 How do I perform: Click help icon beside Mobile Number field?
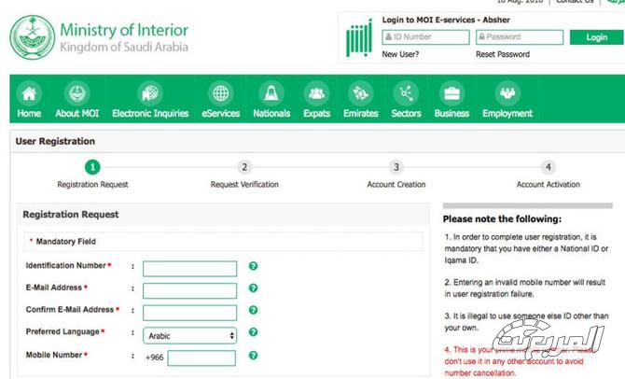[x=253, y=357]
